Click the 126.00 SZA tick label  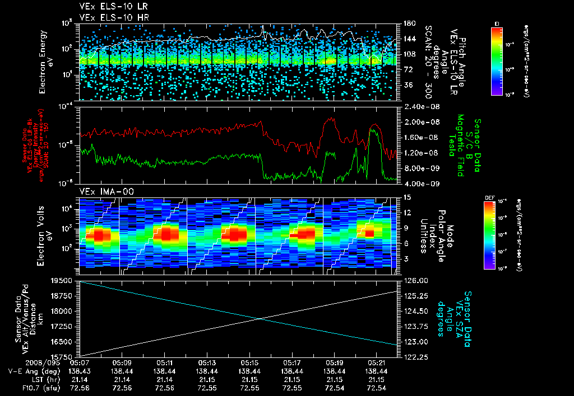point(415,281)
